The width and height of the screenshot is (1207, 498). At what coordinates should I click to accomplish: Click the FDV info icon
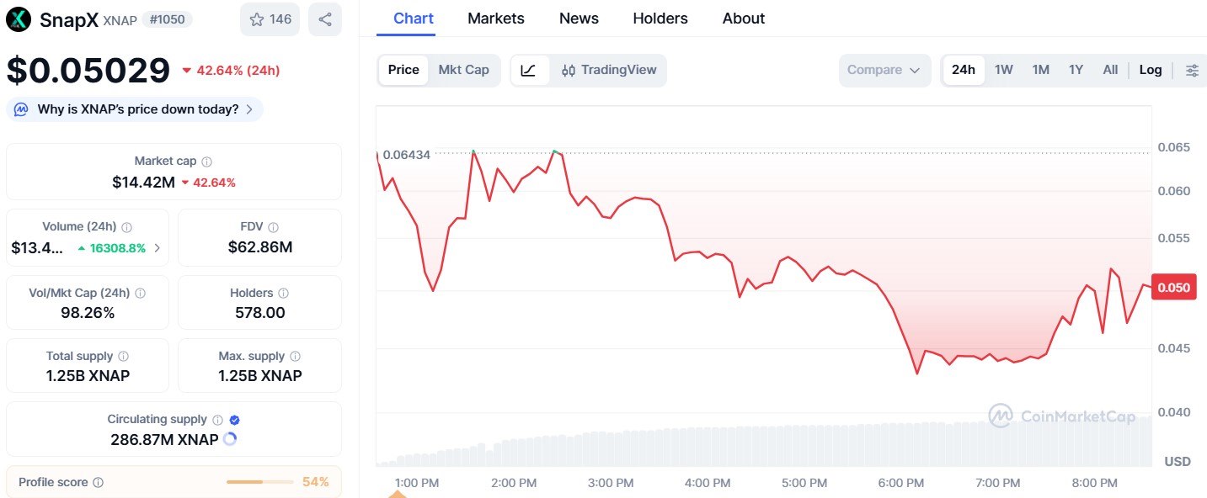point(274,227)
